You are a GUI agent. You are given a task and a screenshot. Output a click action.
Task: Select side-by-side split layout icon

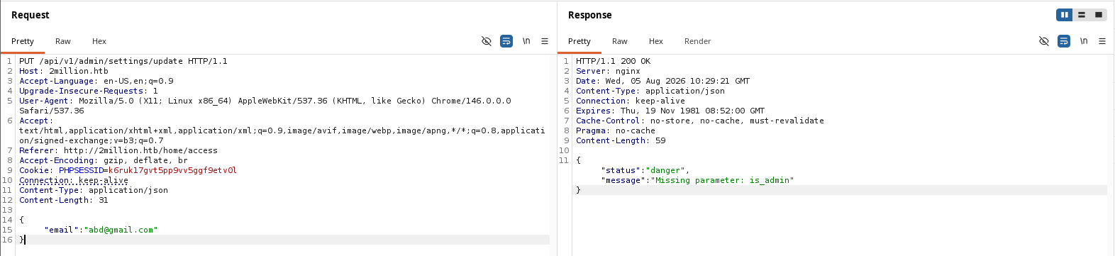pos(1064,15)
